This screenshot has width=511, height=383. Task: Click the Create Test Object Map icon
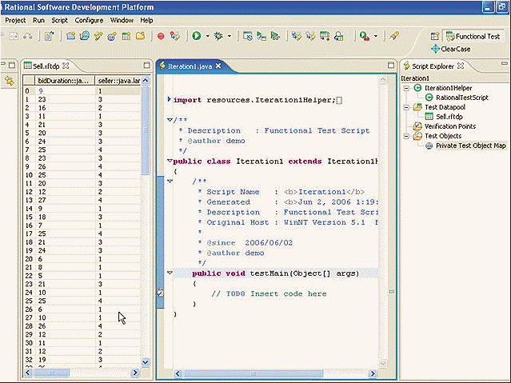(112, 36)
